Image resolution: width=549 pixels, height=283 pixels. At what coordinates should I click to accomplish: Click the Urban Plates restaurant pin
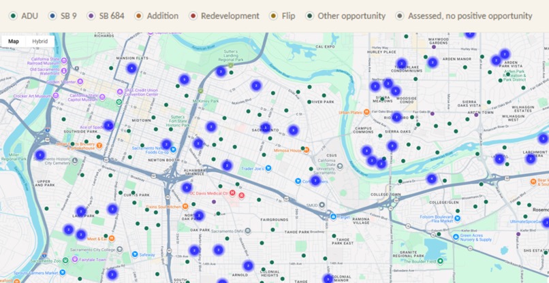click(x=366, y=112)
